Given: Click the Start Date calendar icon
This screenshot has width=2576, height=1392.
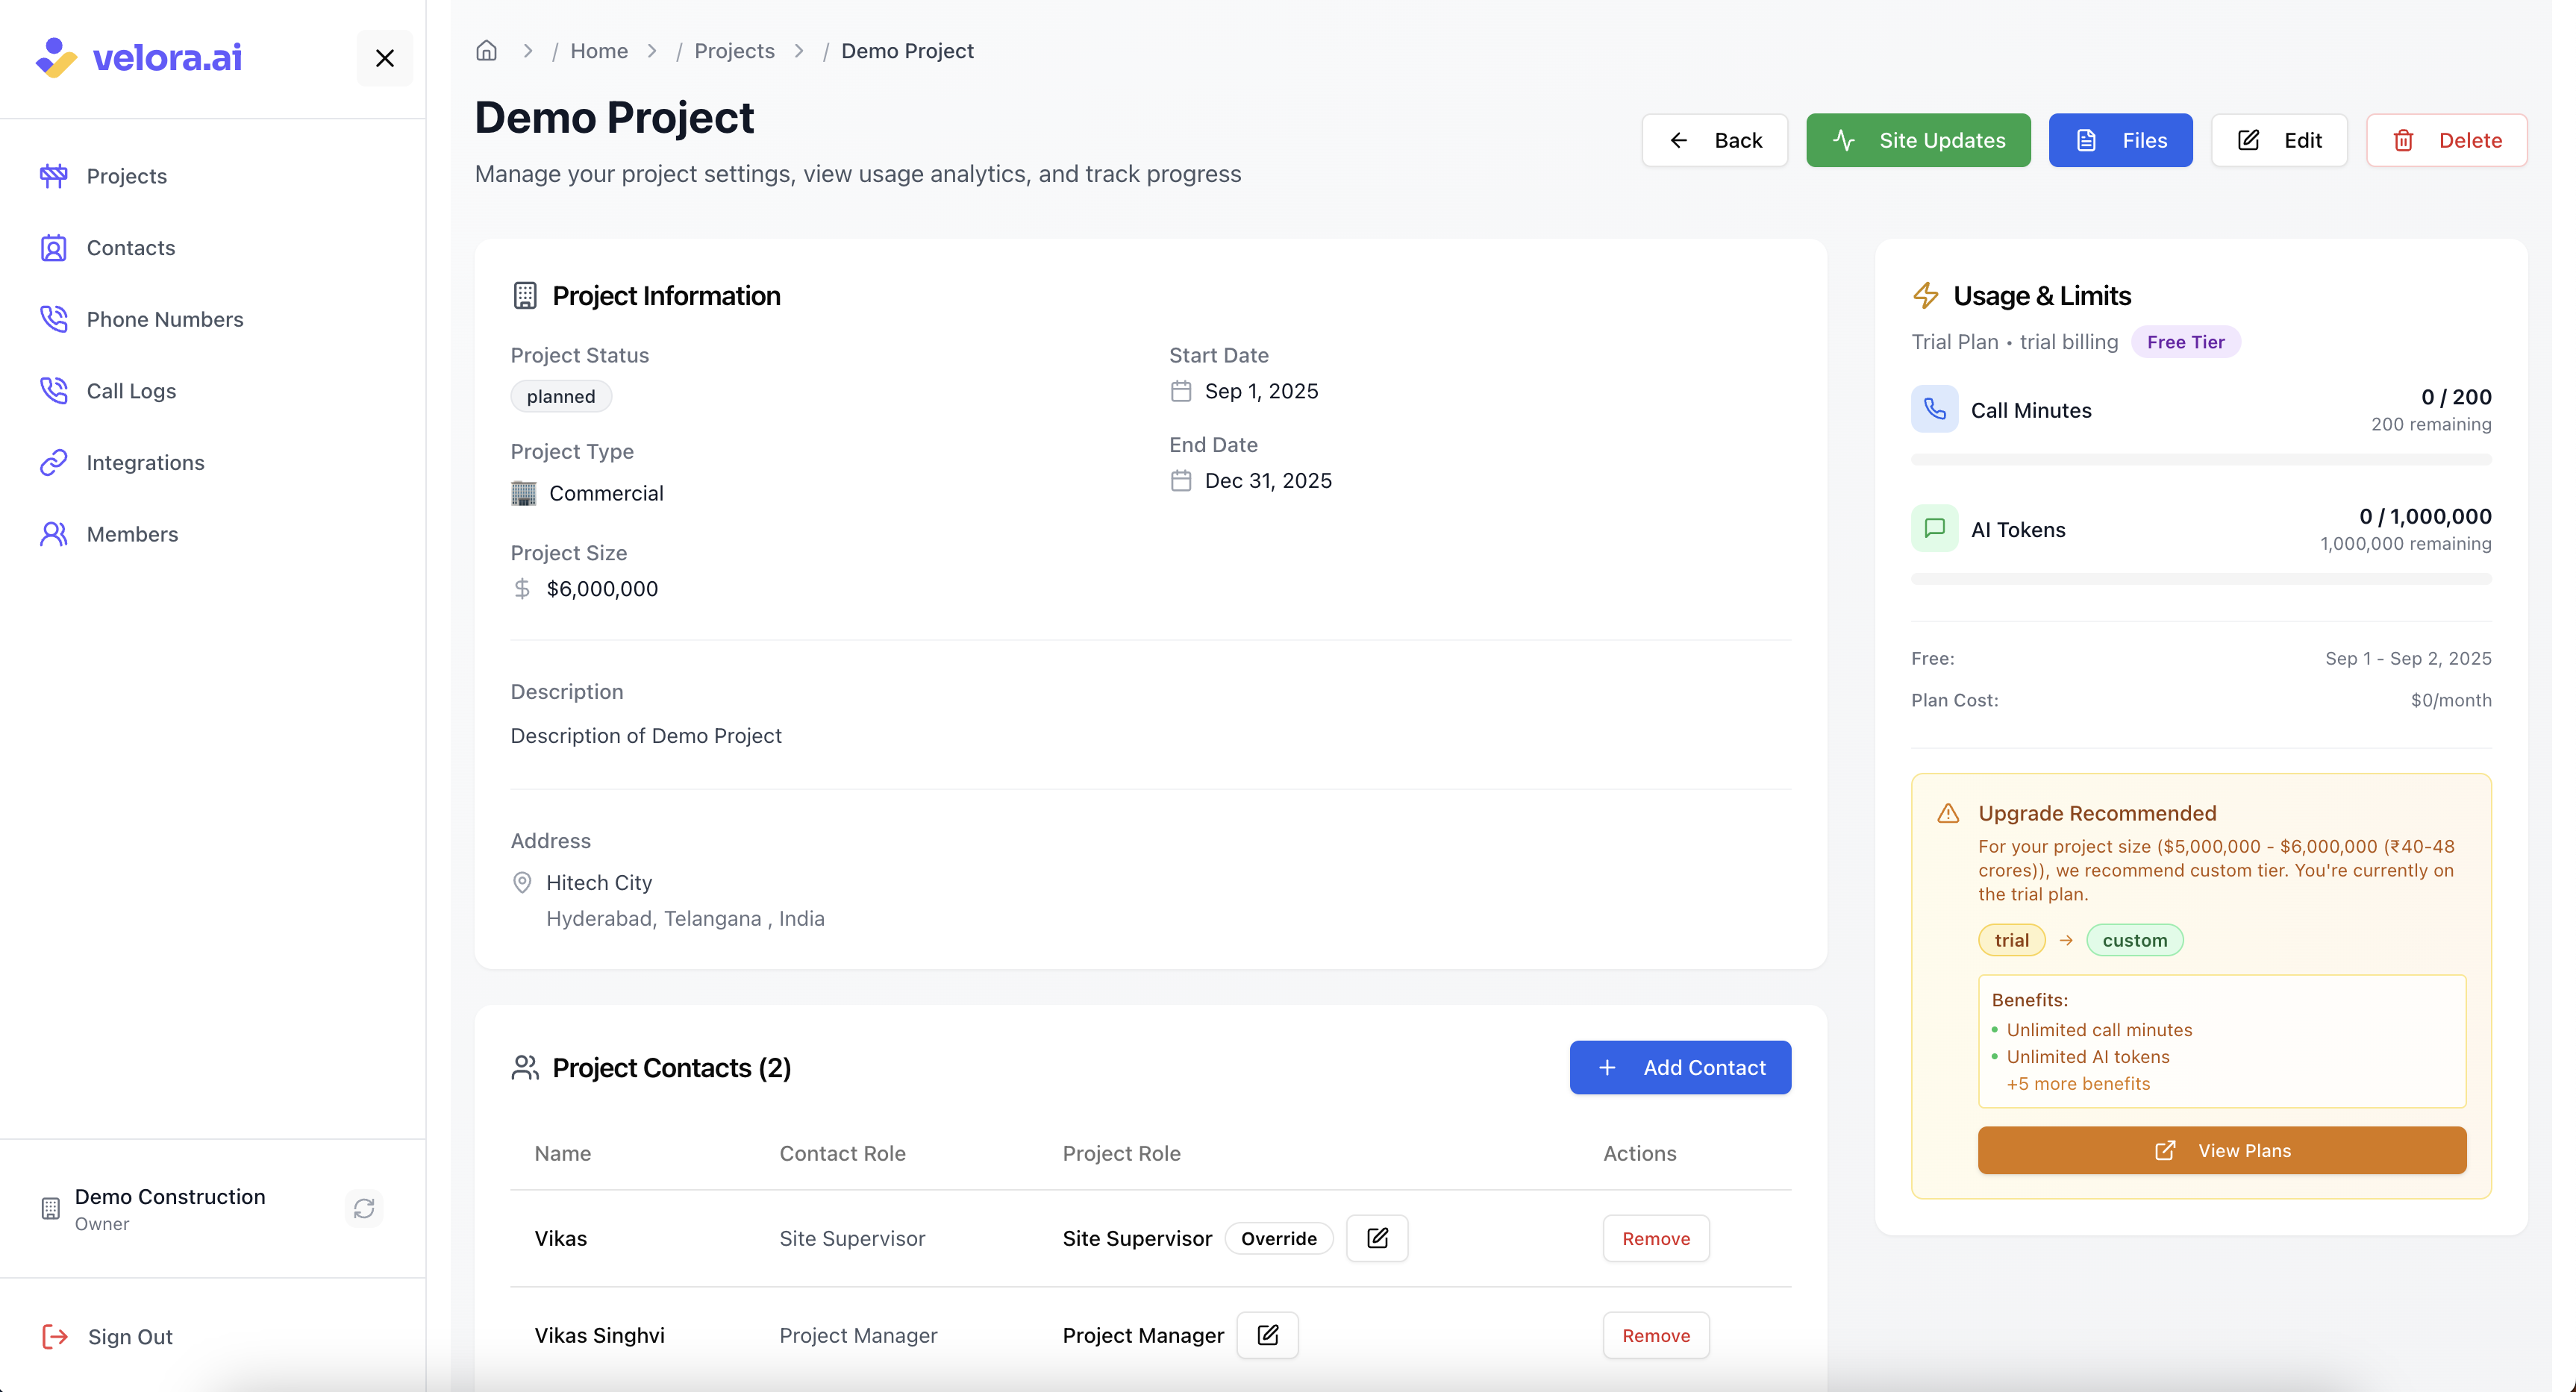Looking at the screenshot, I should (x=1181, y=391).
